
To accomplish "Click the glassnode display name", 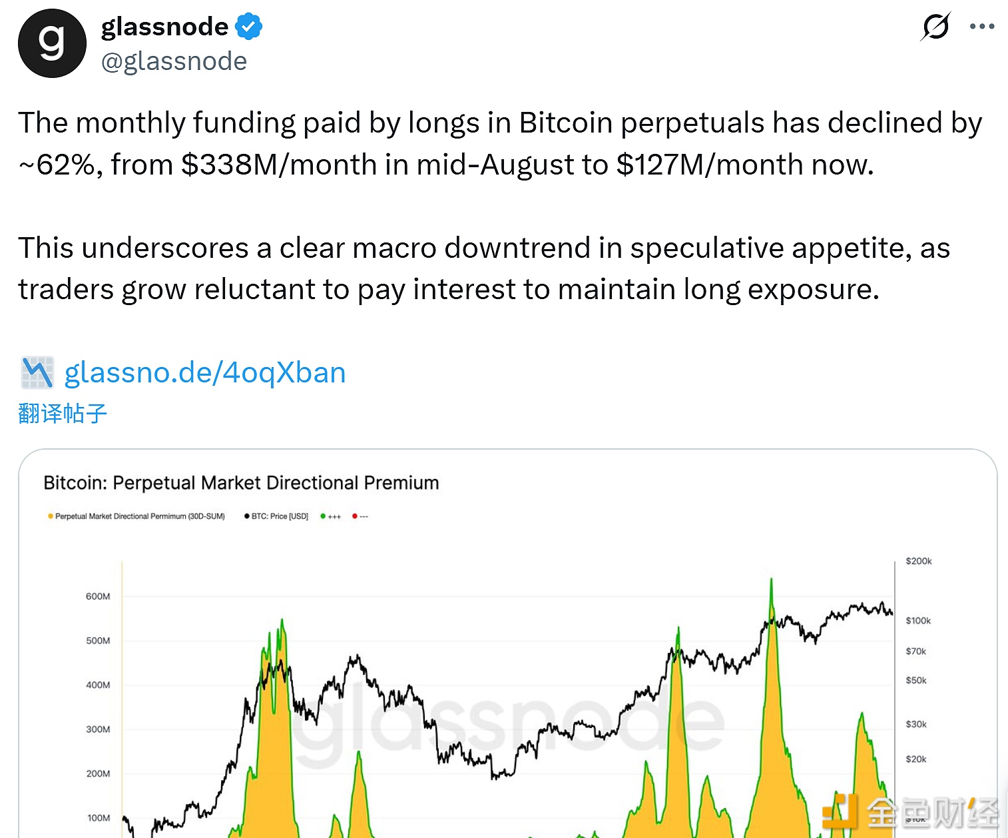I will tap(166, 25).
